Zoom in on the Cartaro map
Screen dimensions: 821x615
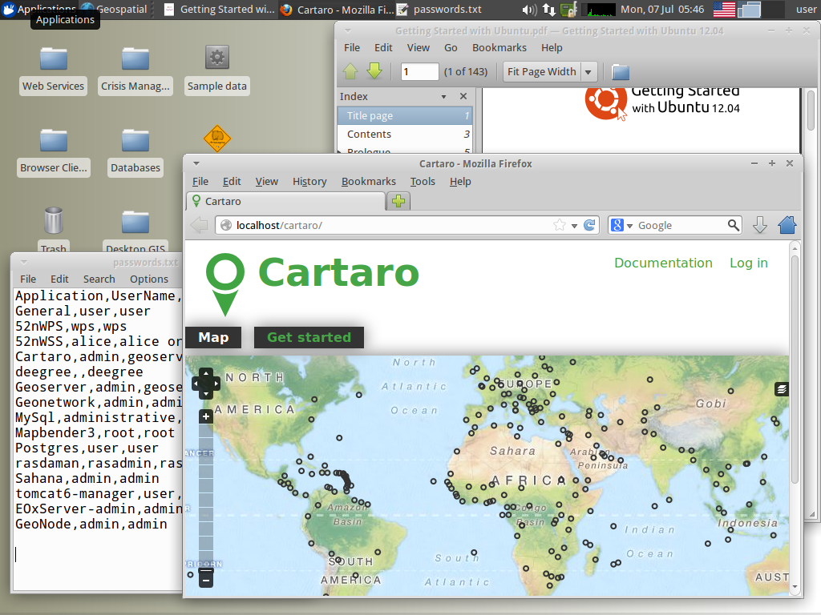click(x=206, y=416)
